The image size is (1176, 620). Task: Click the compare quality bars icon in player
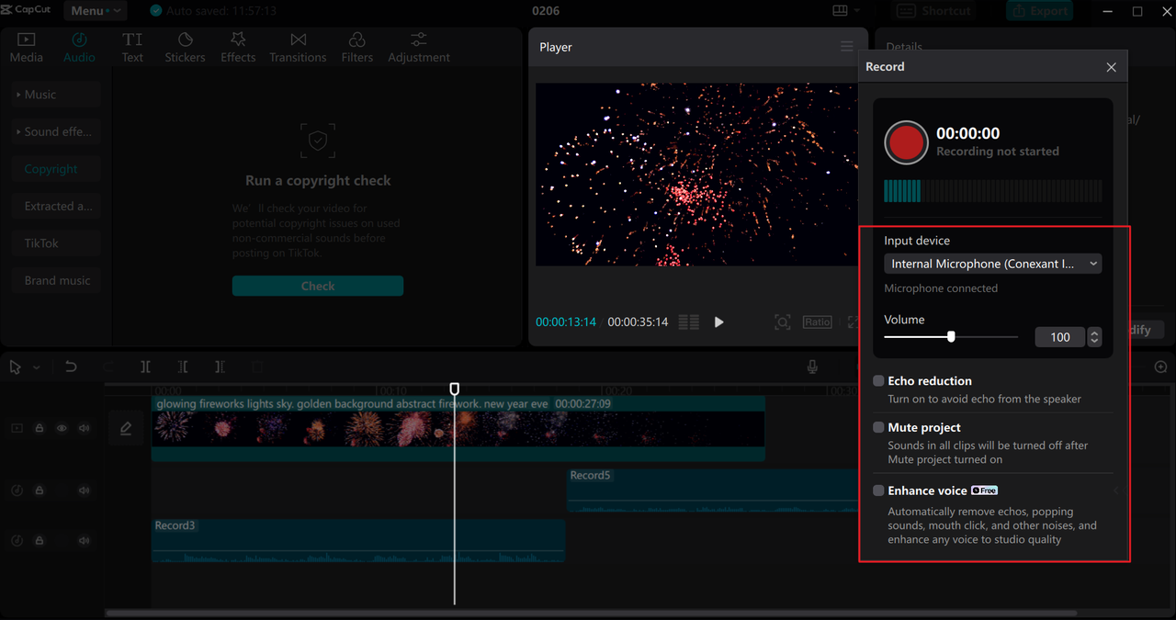coord(688,321)
